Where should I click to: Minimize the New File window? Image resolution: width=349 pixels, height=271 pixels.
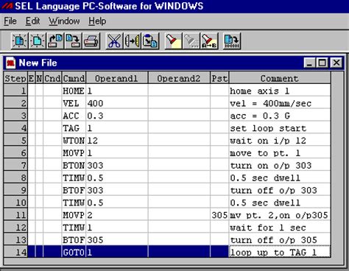click(309, 63)
